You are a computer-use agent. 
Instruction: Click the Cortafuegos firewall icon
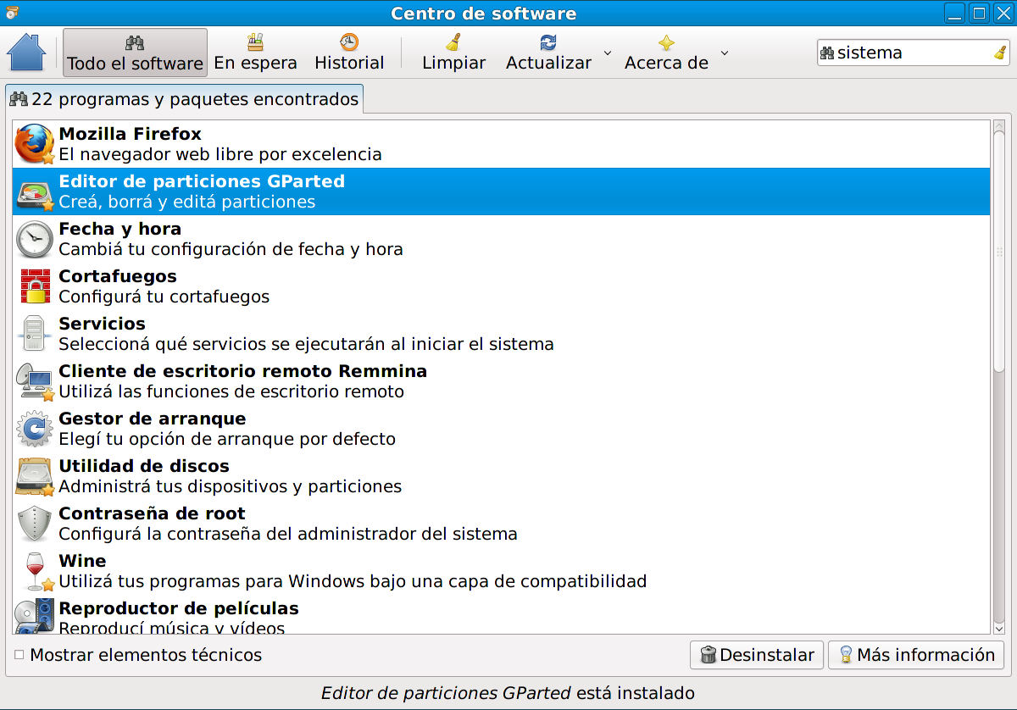coord(35,286)
